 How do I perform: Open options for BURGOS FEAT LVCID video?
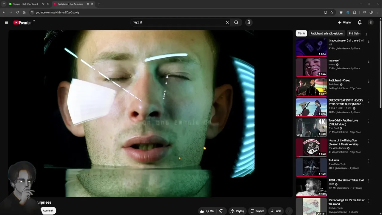369,101
